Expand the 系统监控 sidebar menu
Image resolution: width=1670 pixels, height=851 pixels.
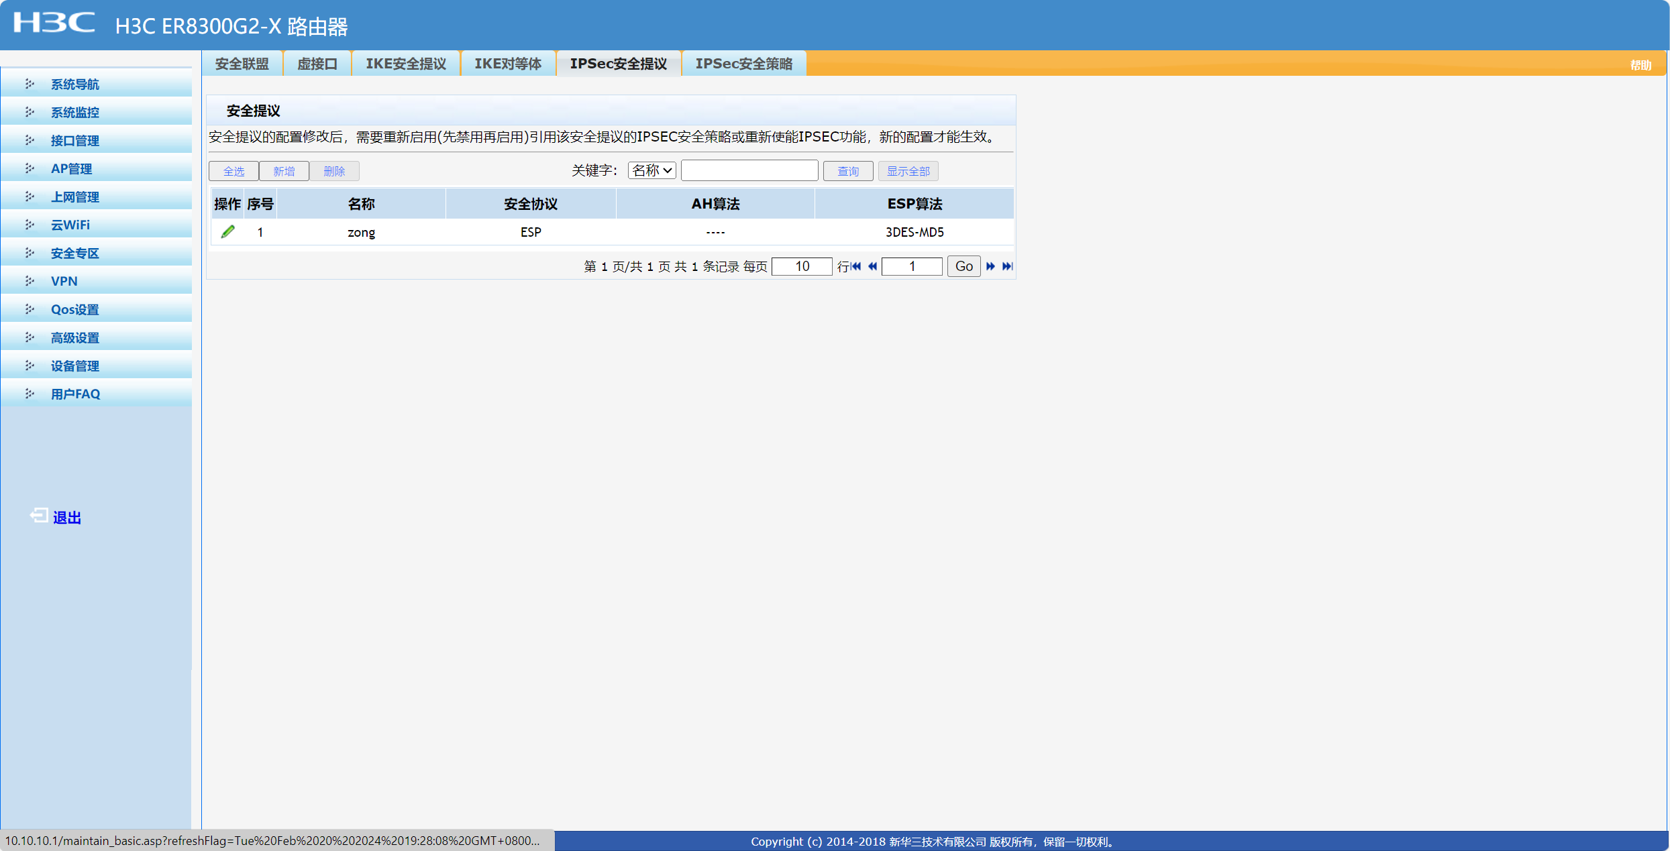point(75,113)
